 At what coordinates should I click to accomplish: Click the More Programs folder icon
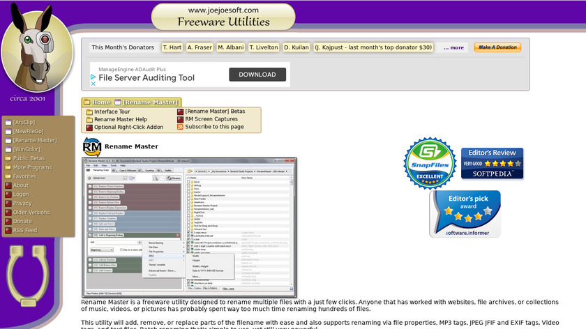(x=8, y=167)
